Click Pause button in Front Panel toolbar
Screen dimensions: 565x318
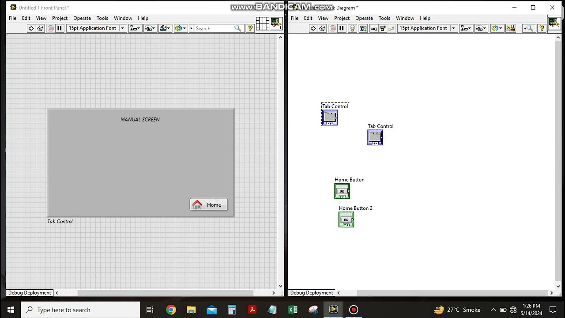pyautogui.click(x=60, y=28)
